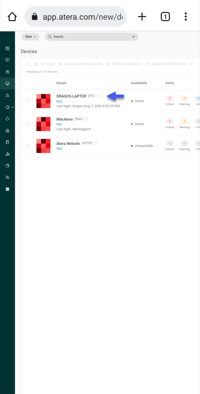Expand the chevron beside the puzzle-piece sidebar icon
Viewport: 200px width, 394px height.
point(13,107)
